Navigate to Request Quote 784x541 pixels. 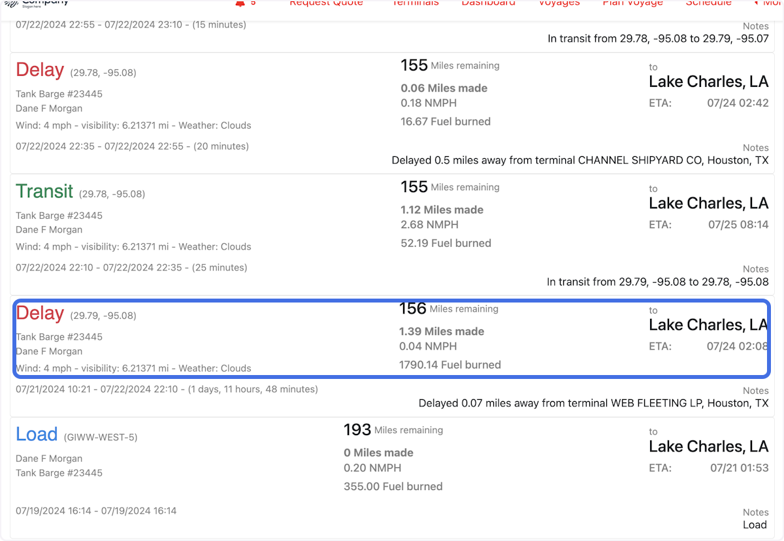coord(325,3)
